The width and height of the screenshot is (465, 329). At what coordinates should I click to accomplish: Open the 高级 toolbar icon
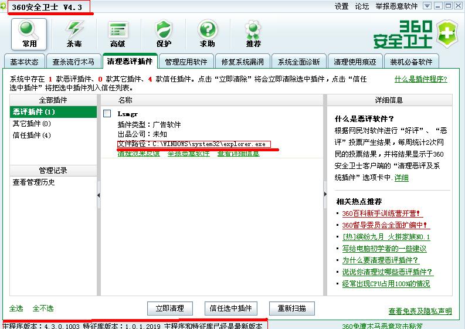point(117,34)
